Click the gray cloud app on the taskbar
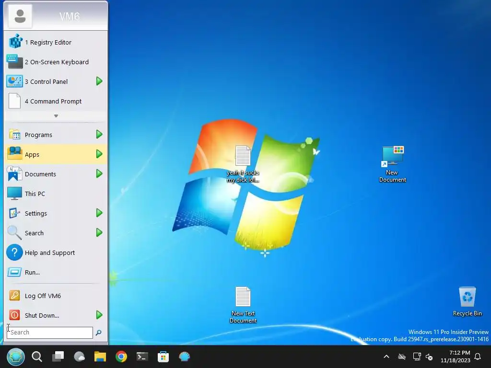Image resolution: width=491 pixels, height=368 pixels. click(x=79, y=356)
